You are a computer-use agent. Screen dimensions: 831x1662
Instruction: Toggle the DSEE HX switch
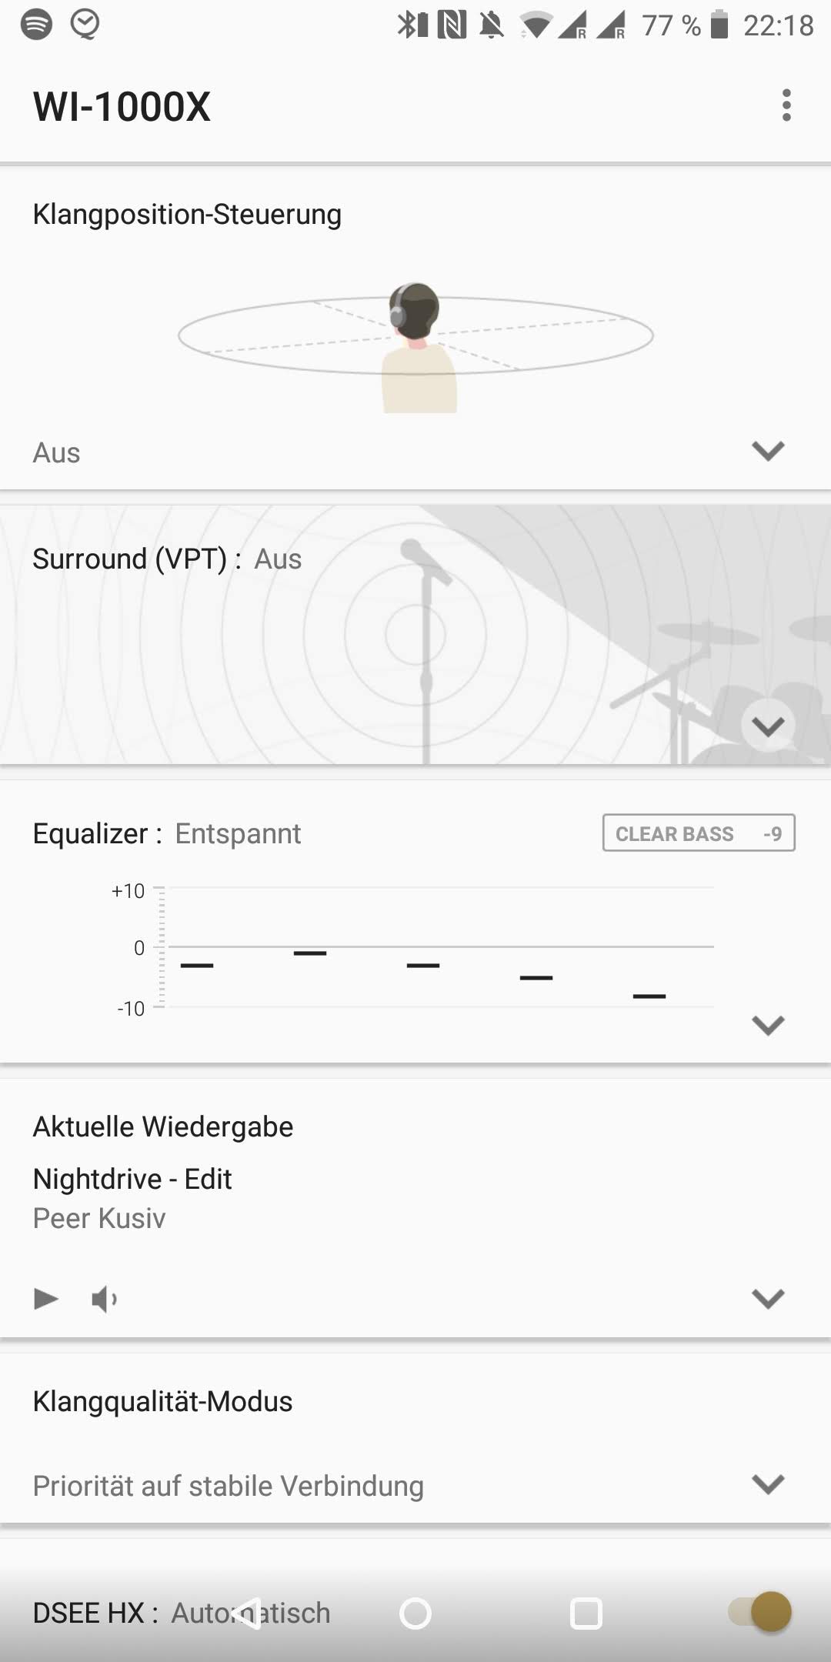click(x=761, y=1612)
